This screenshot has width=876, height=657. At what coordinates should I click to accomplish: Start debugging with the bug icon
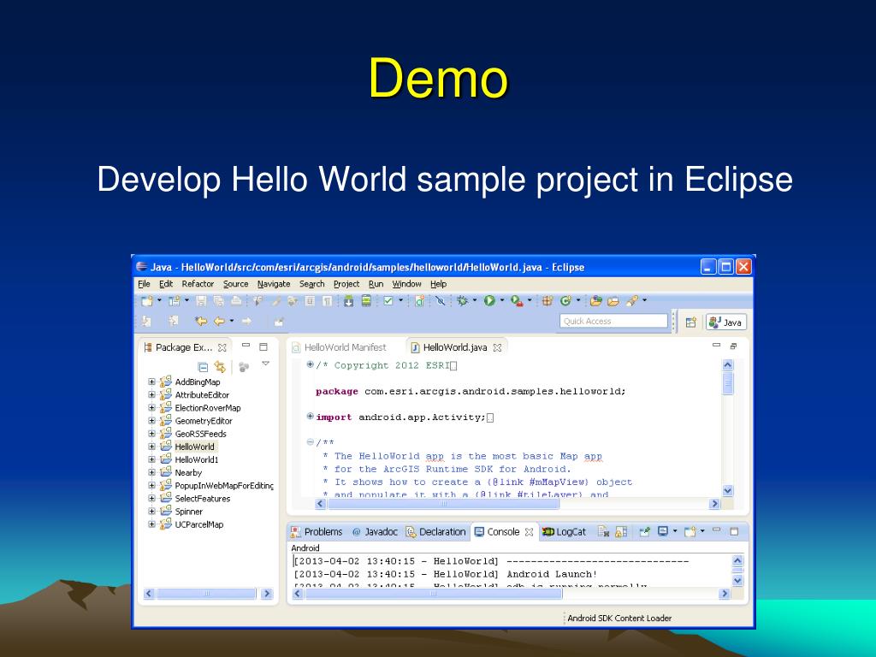[462, 301]
